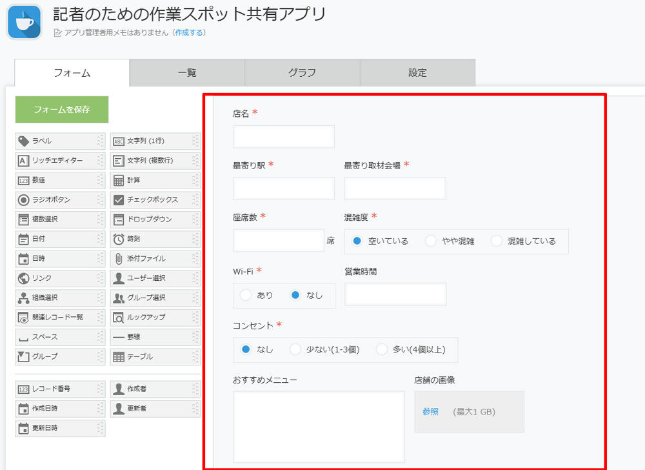
Task: Select 少ない(1-3個) outlet option
Action: pyautogui.click(x=295, y=349)
